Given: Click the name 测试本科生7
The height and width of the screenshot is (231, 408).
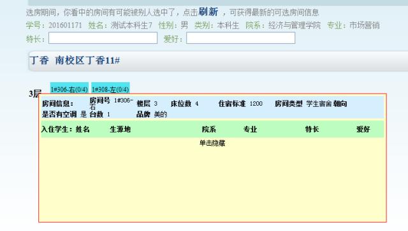Looking at the screenshot, I should 131,25.
